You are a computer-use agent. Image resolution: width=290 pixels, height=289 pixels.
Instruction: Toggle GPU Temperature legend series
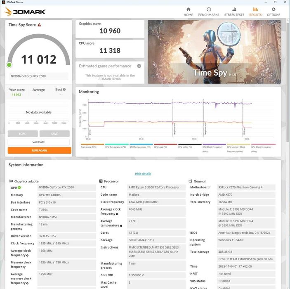pyautogui.click(x=141, y=146)
